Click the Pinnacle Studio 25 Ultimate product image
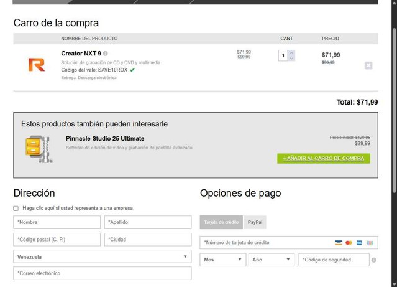 coord(39,149)
